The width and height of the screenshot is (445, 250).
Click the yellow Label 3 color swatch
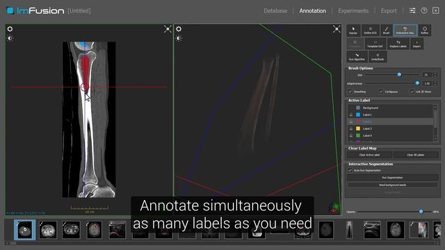pyautogui.click(x=358, y=128)
